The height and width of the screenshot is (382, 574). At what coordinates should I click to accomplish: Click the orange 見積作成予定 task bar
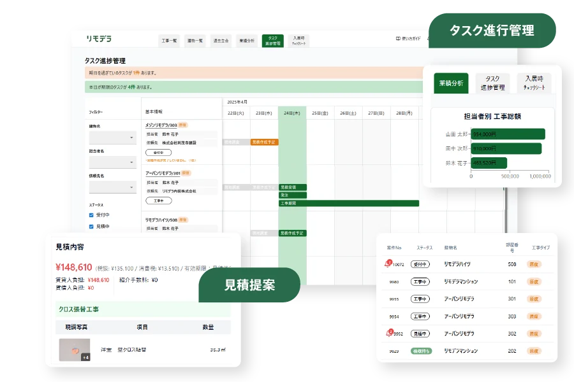click(264, 142)
